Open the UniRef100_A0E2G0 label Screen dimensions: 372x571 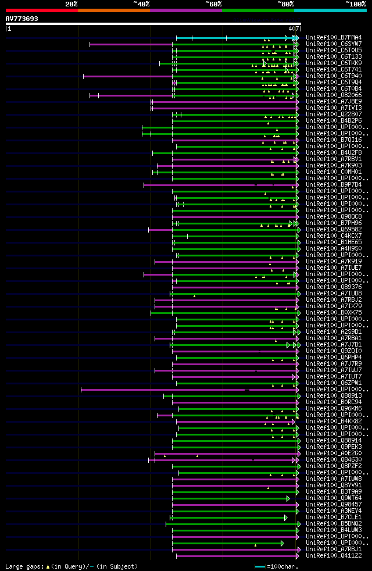click(x=334, y=454)
